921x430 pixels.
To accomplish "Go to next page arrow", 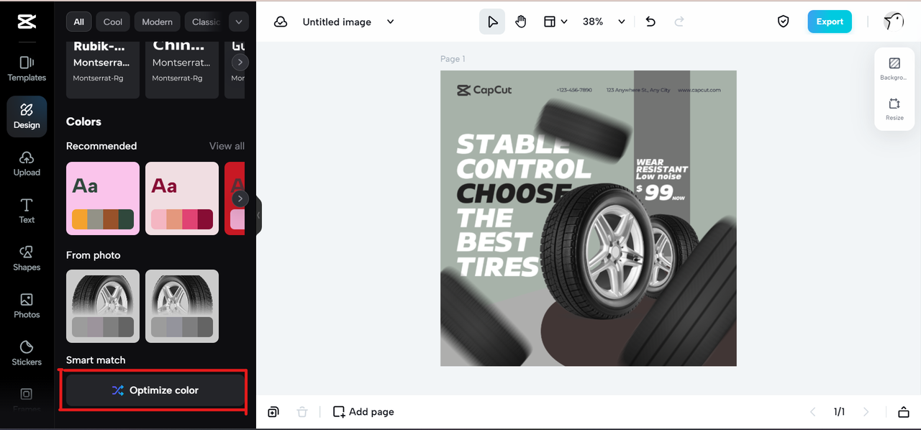I will (866, 412).
